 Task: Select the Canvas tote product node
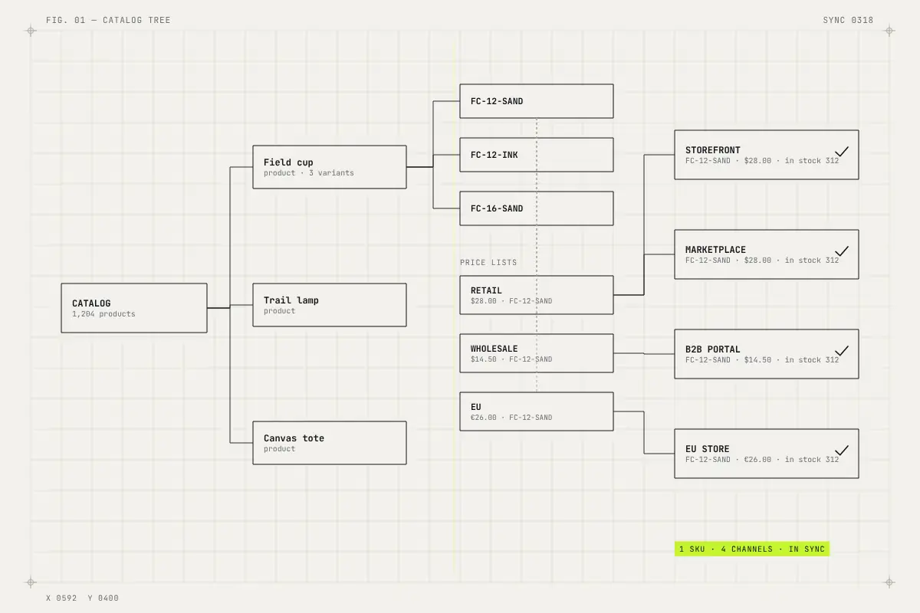point(330,443)
